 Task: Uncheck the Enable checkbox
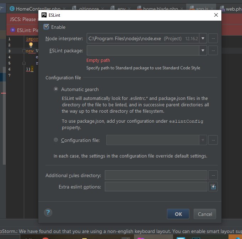(x=46, y=27)
